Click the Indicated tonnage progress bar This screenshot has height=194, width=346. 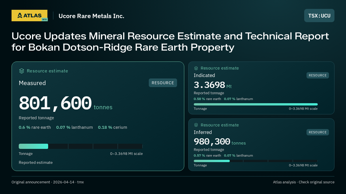[x=256, y=104]
